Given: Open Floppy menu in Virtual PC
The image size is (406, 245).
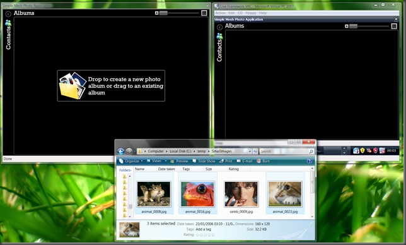Looking at the screenshot, I should point(251,13).
